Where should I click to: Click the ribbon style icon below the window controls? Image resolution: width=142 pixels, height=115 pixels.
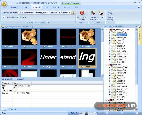coord(139,7)
